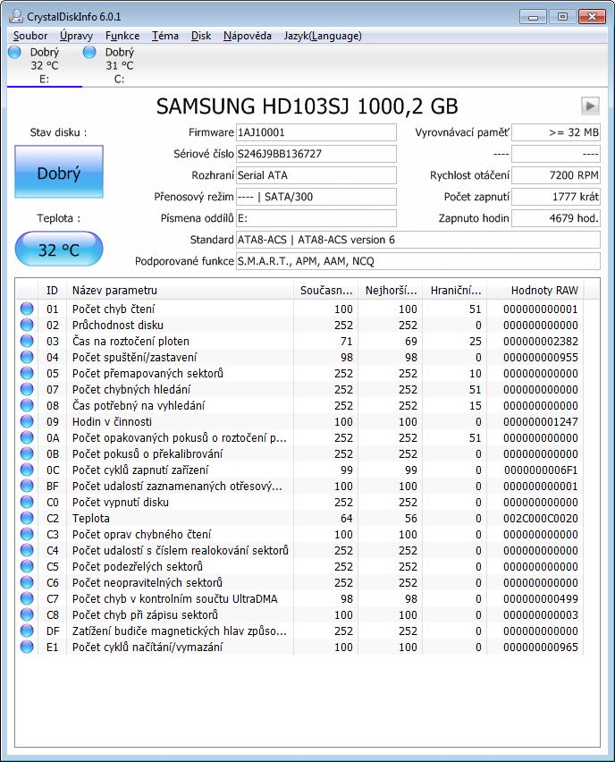The image size is (615, 762).
Task: Click the status icon for Počet chybných hledání
Action: (27, 389)
